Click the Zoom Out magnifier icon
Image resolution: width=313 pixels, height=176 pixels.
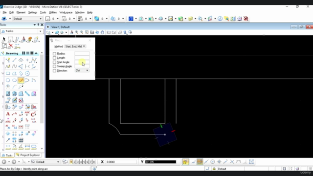point(82,32)
